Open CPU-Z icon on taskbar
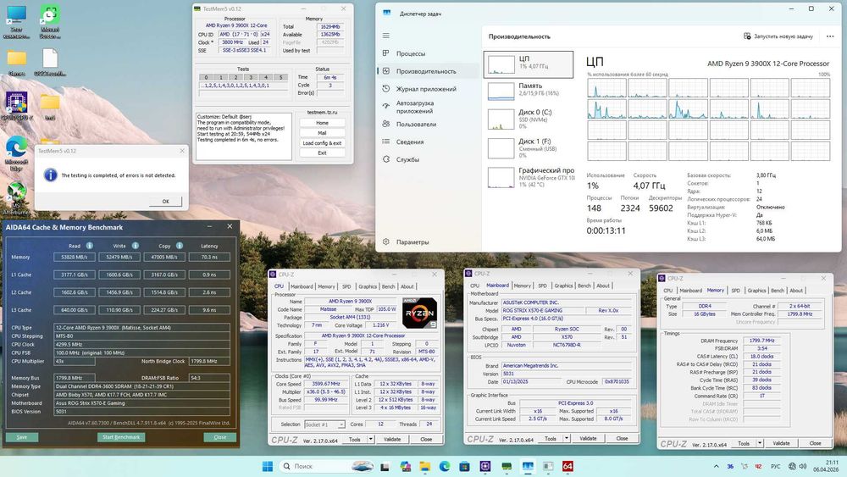This screenshot has height=477, width=847. point(485,466)
